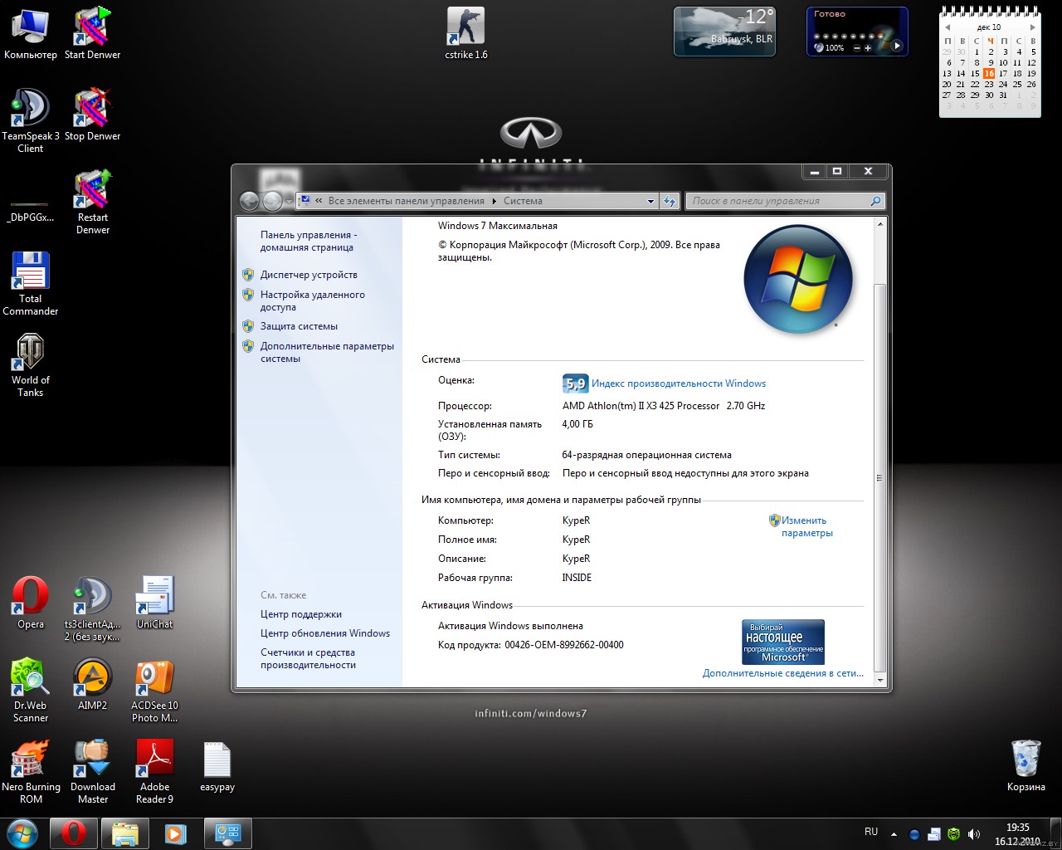This screenshot has height=850, width=1062.
Task: Open Центр поддержки link
Action: coord(301,614)
